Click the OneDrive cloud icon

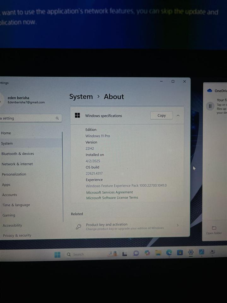click(210, 91)
